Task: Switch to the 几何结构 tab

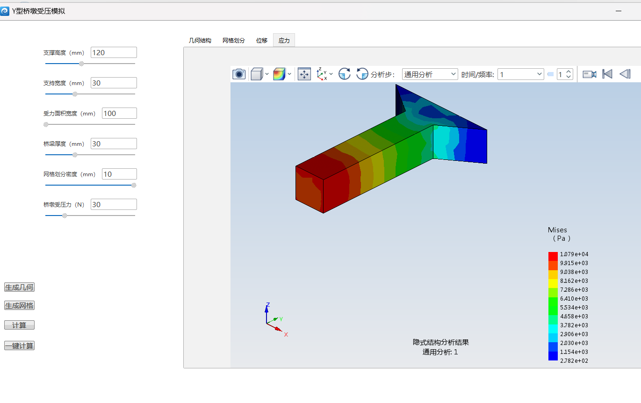Action: click(200, 41)
